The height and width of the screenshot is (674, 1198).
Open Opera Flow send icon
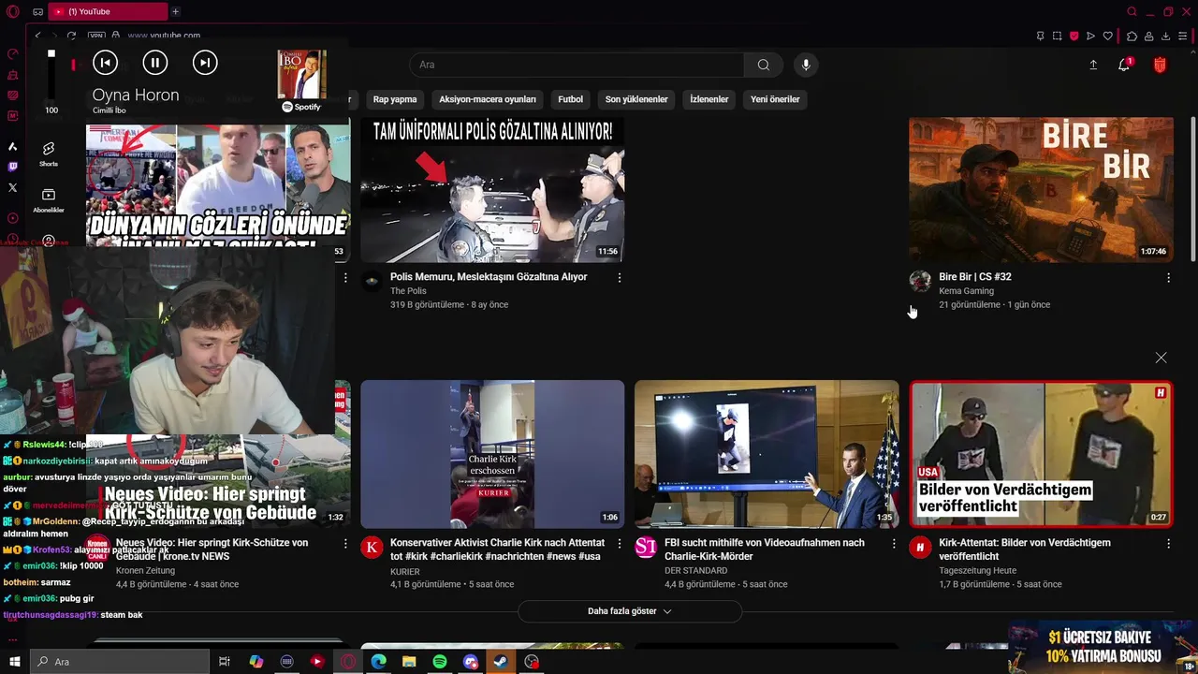[1091, 36]
